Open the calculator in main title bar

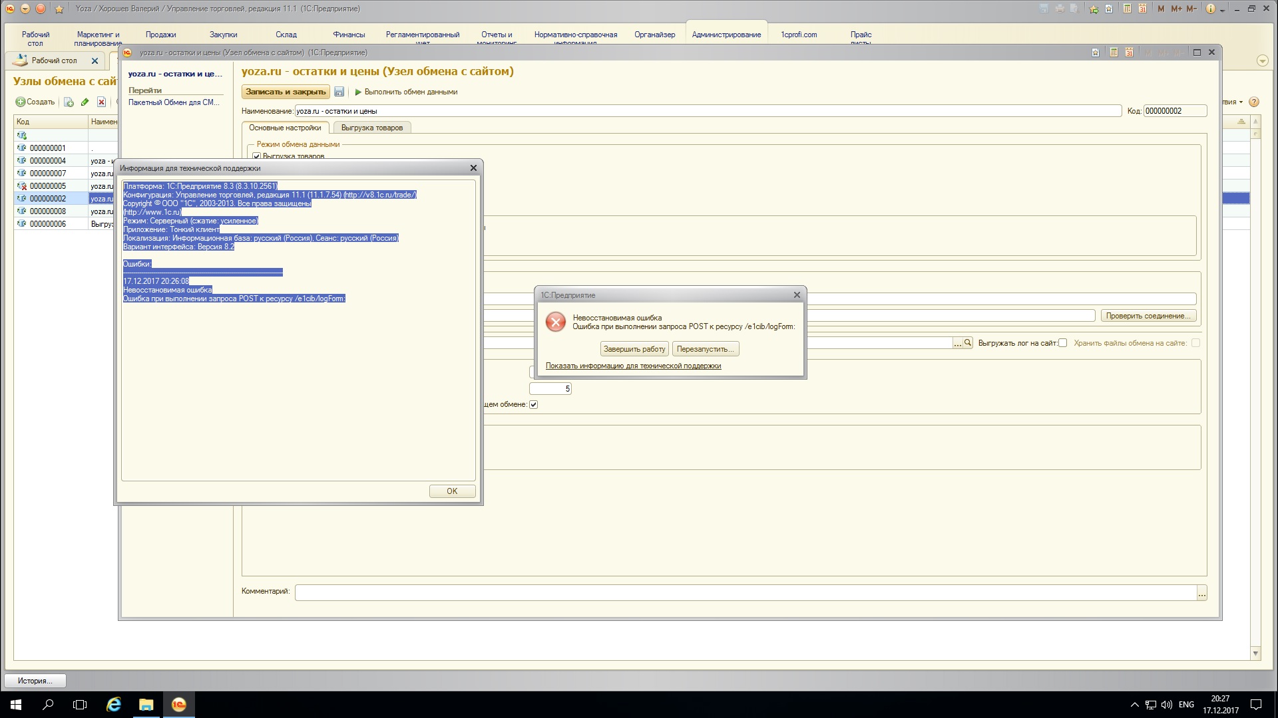1127,9
